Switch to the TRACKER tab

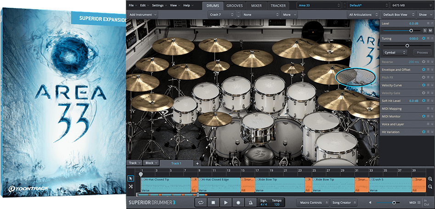coord(278,5)
